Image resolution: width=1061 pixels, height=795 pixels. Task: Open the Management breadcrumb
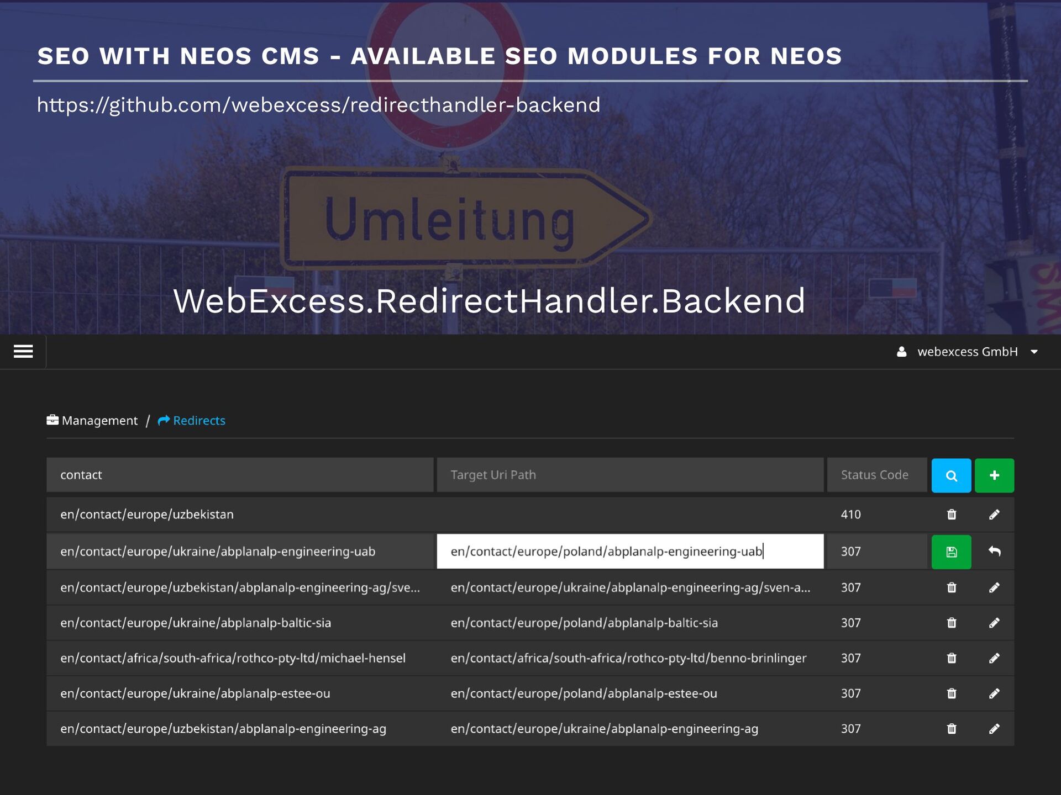click(99, 421)
